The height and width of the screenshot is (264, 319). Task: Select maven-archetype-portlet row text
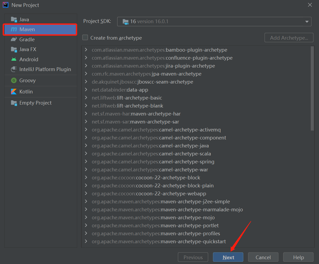[x=155, y=225]
